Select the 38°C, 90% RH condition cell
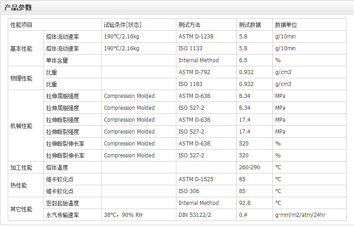 [124, 215]
